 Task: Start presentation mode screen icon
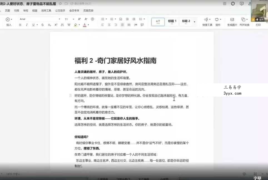242,4
